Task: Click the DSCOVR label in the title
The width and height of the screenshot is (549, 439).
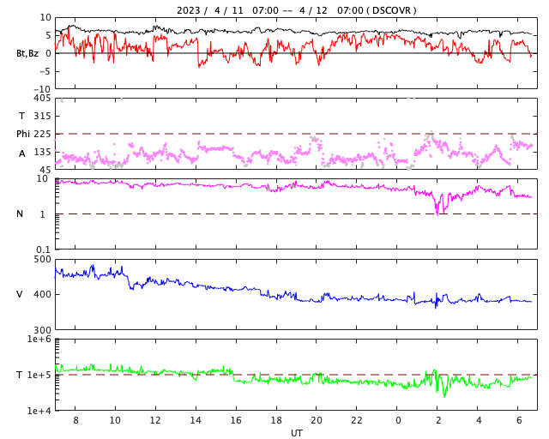Action: coord(391,10)
